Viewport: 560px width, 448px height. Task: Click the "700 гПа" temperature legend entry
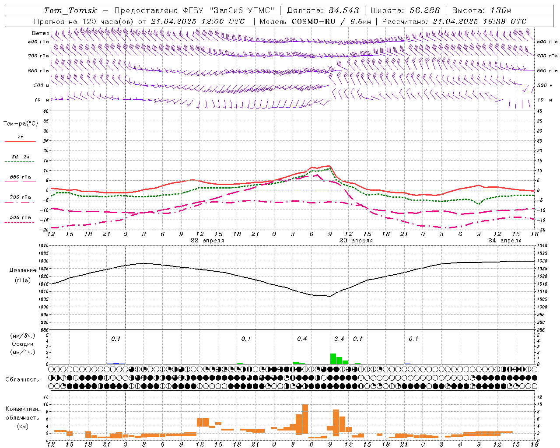click(20, 199)
